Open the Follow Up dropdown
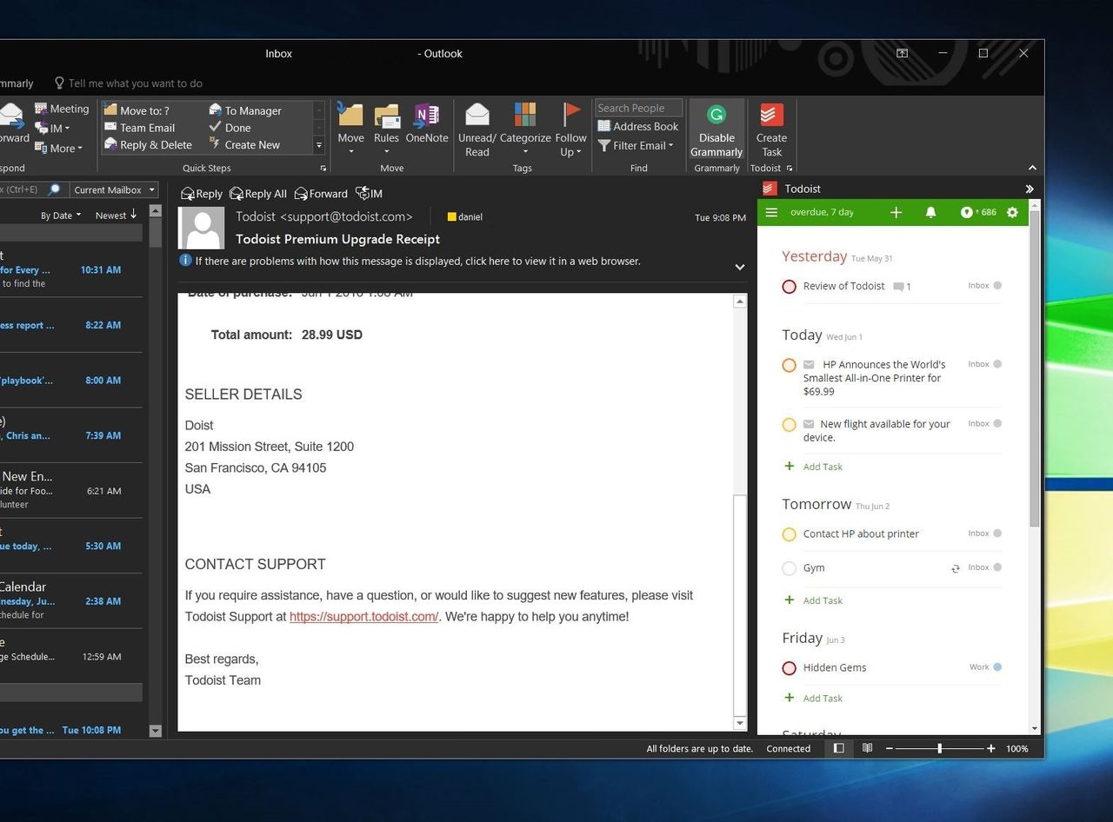 570,144
